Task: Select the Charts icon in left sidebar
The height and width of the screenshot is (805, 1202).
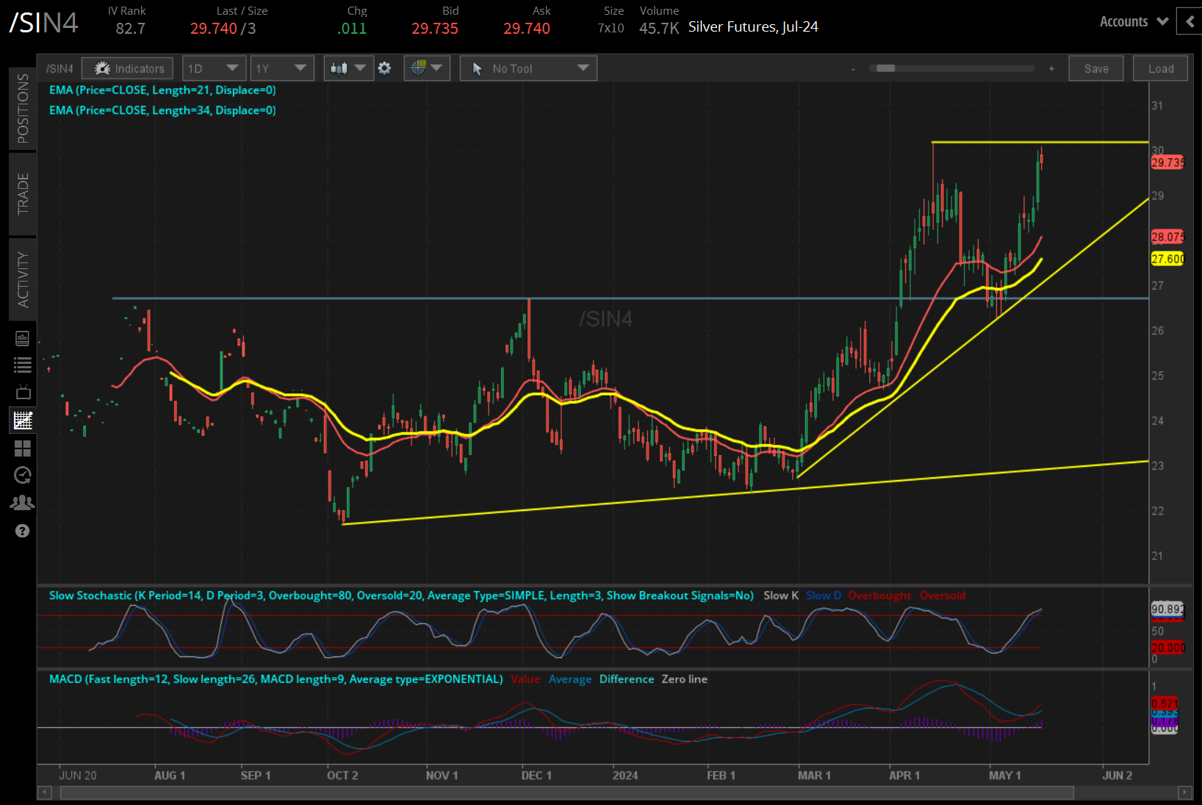Action: [x=22, y=420]
